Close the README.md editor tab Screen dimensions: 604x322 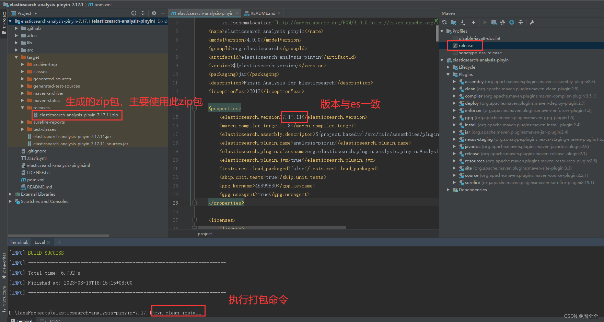279,13
